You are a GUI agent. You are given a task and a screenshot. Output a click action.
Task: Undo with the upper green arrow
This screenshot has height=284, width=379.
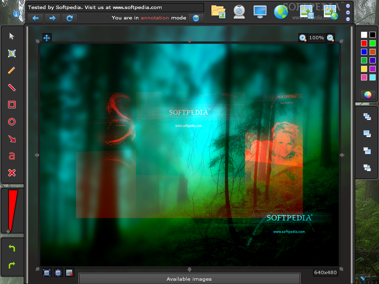(x=11, y=248)
